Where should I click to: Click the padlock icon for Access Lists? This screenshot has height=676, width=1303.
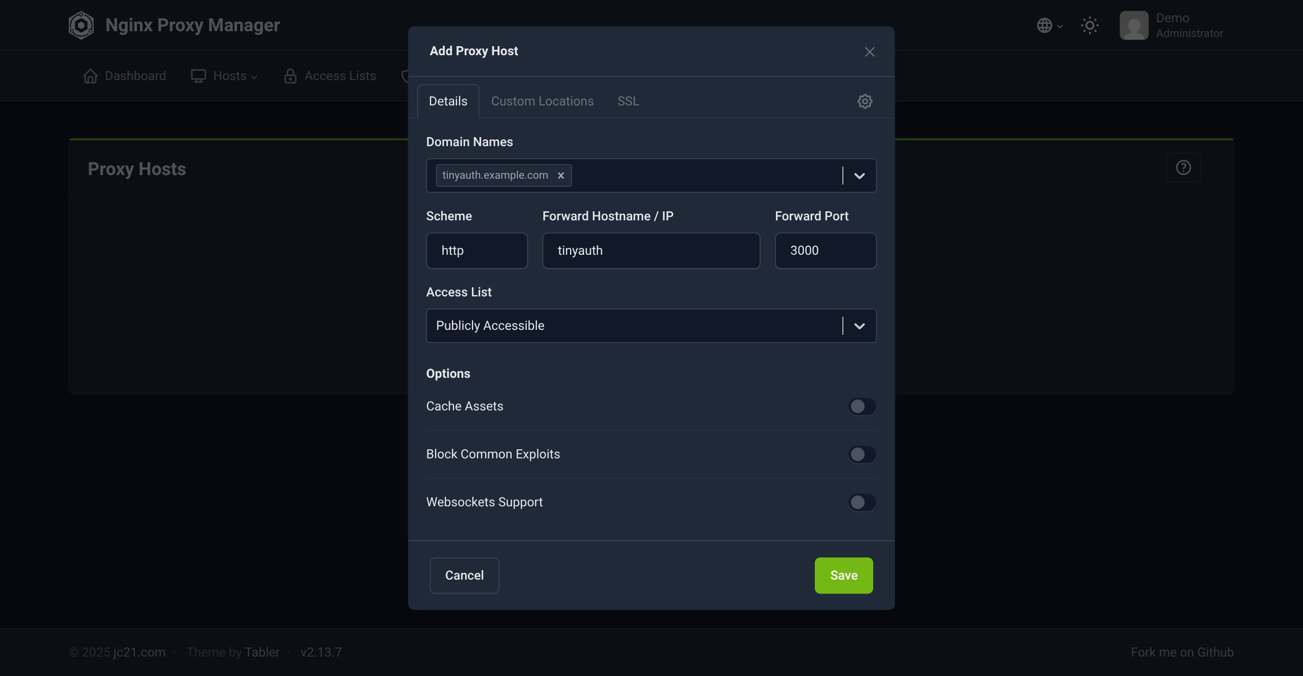pos(290,76)
